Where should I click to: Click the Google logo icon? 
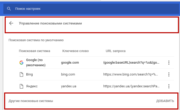click(21, 63)
